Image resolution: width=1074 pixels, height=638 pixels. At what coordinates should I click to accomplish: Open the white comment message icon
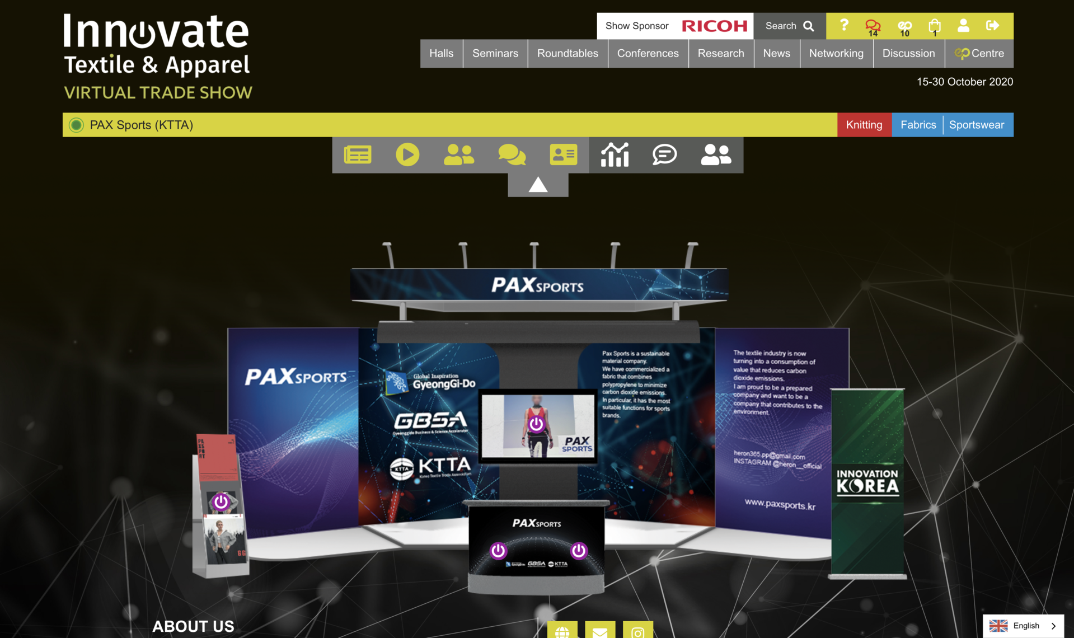pyautogui.click(x=664, y=154)
